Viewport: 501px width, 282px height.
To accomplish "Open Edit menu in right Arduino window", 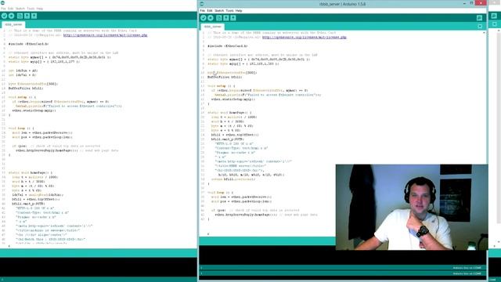I will (x=210, y=10).
